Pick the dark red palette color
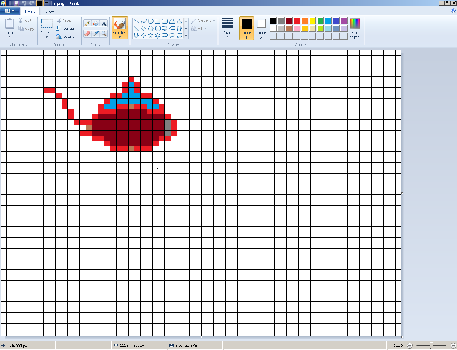This screenshot has width=457, height=350. coord(289,21)
